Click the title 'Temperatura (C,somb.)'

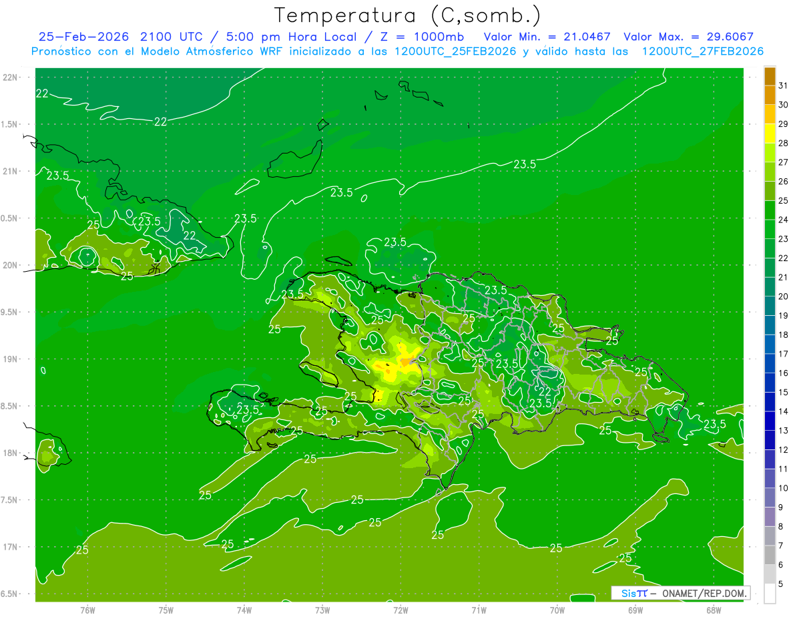point(408,15)
